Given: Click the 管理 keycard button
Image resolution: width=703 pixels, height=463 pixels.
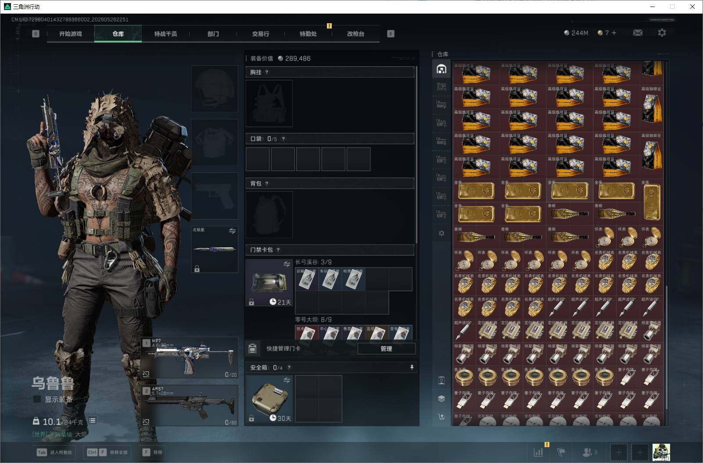Looking at the screenshot, I should [x=386, y=349].
